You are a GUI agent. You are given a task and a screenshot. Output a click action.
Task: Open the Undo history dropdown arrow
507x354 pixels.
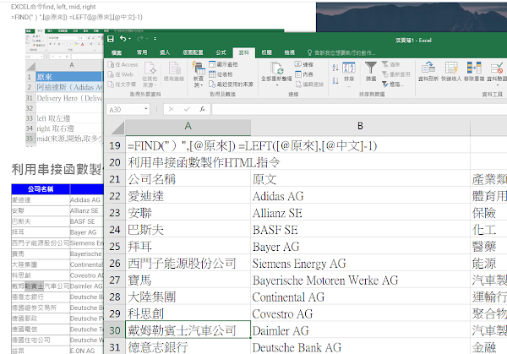coord(129,39)
